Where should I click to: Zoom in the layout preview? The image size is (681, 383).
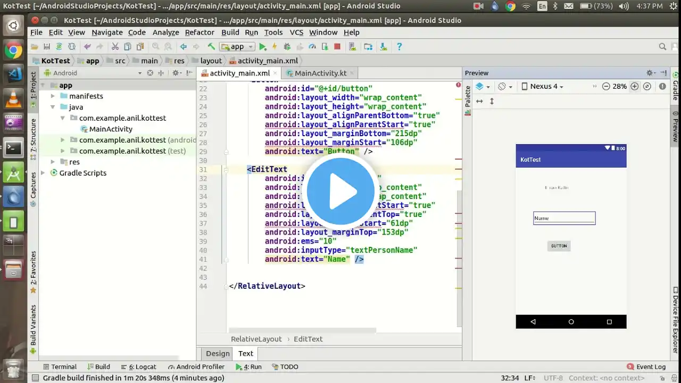click(x=634, y=86)
